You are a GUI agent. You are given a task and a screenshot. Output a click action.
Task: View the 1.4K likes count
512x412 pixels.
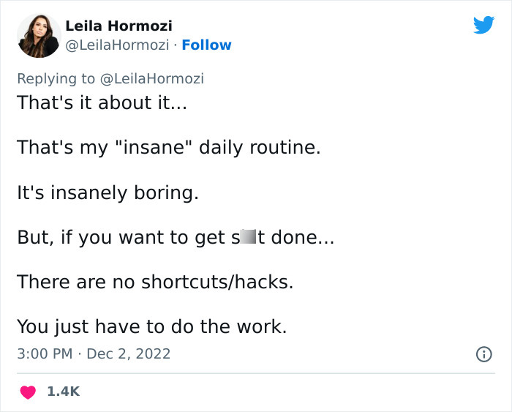coord(63,392)
